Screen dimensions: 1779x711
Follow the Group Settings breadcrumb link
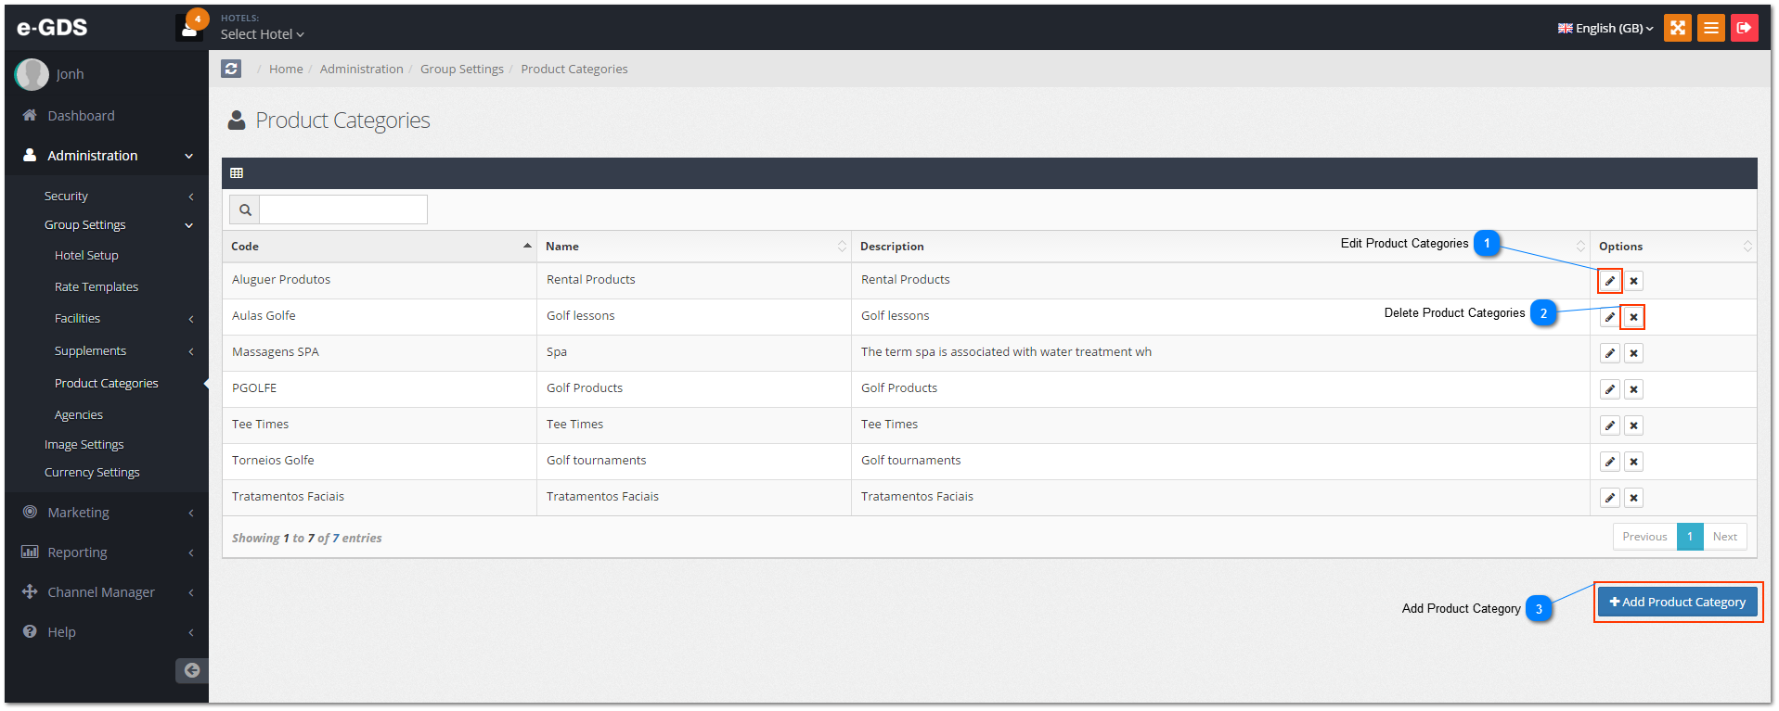[x=462, y=70]
